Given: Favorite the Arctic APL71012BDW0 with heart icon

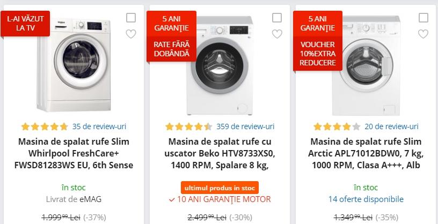Looking at the screenshot, I should (x=423, y=34).
